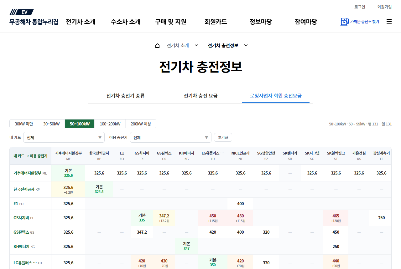Image resolution: width=401 pixels, height=269 pixels.
Task: Select the 30kW 미만 filter
Action: pos(24,124)
